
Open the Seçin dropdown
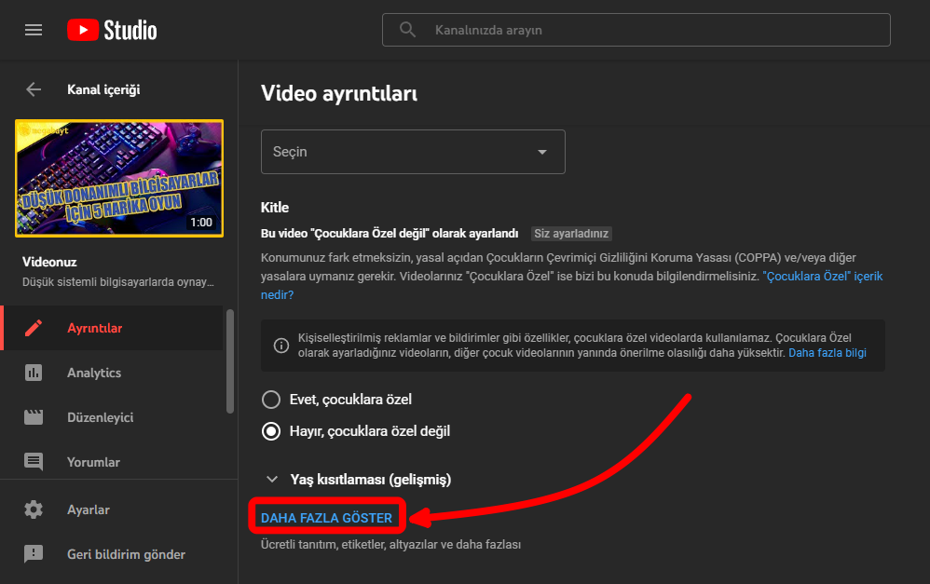[x=413, y=151]
